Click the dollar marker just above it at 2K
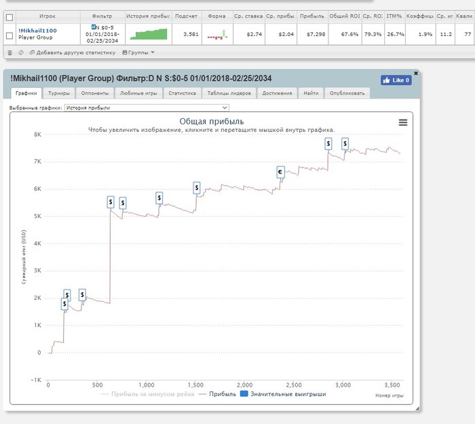The image size is (475, 424). [67, 294]
